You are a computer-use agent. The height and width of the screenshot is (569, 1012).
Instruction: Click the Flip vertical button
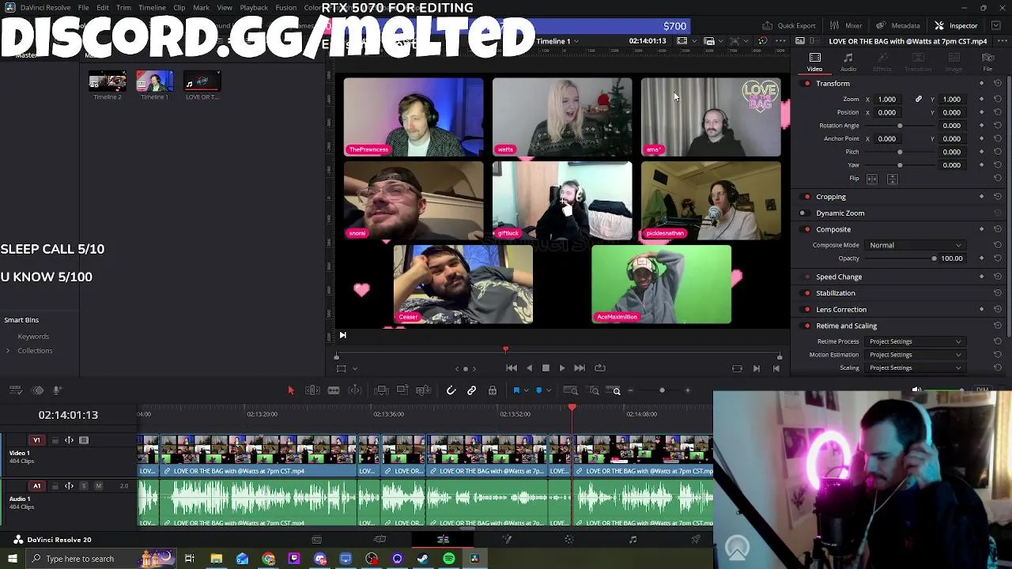pyautogui.click(x=893, y=179)
